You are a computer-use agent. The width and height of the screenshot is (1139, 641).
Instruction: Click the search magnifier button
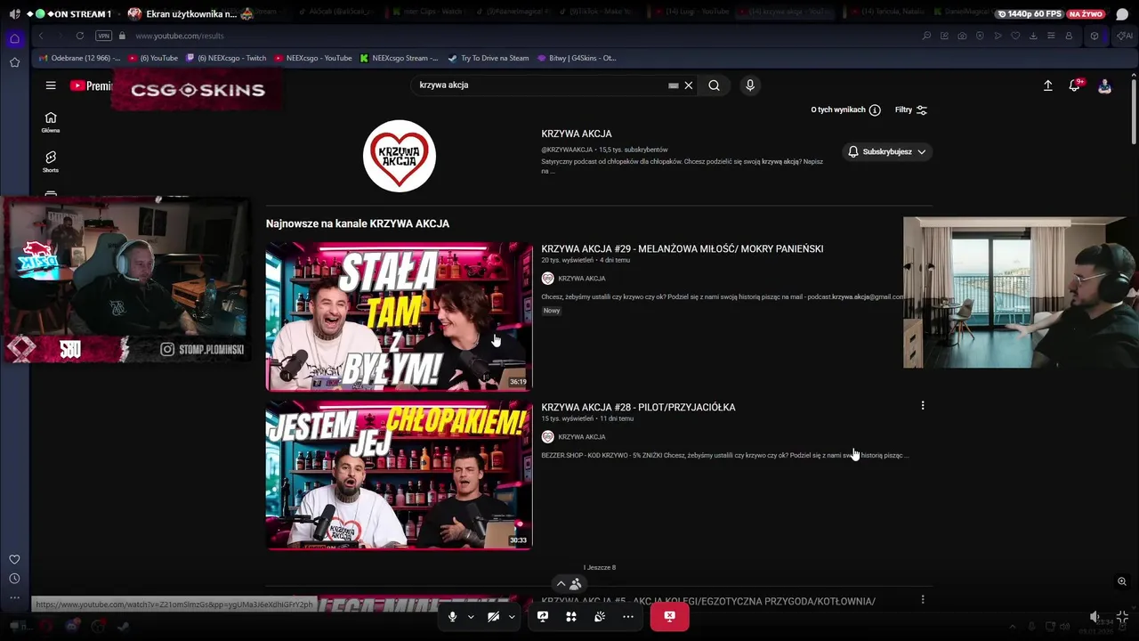(x=714, y=85)
